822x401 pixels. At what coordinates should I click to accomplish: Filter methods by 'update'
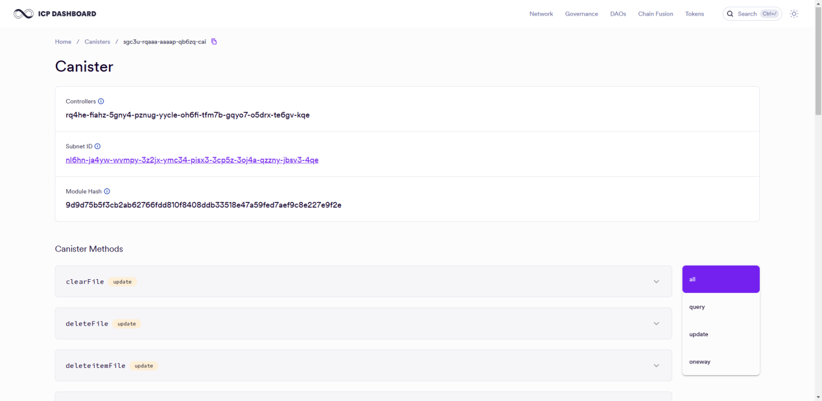pyautogui.click(x=721, y=334)
